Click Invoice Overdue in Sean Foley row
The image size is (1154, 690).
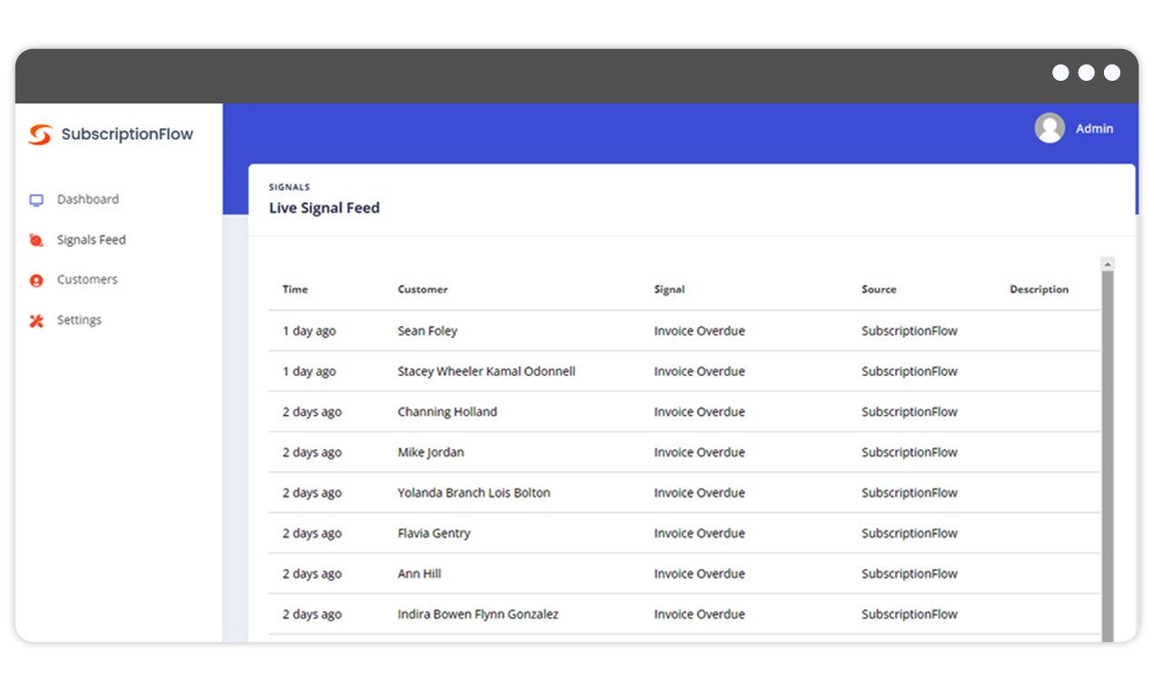click(700, 331)
